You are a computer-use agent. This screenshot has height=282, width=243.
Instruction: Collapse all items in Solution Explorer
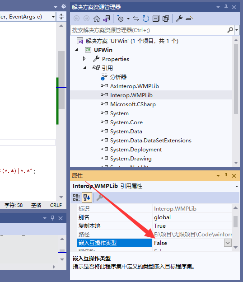click(156, 19)
